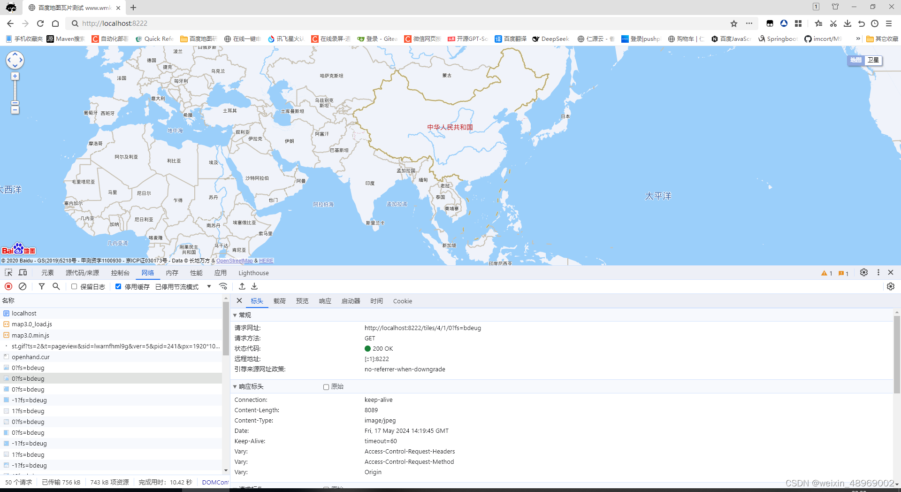Tick the 原始 checkbox beside 响应标头
The image size is (901, 492).
click(326, 387)
